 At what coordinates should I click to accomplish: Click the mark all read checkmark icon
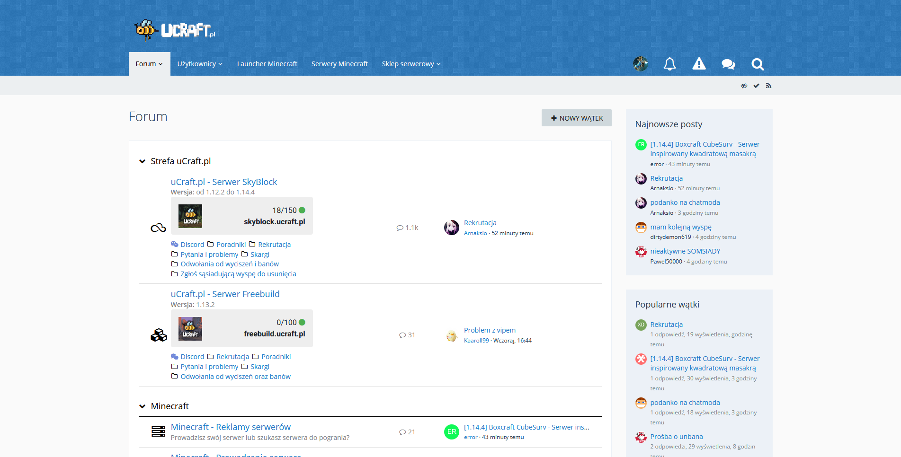756,86
